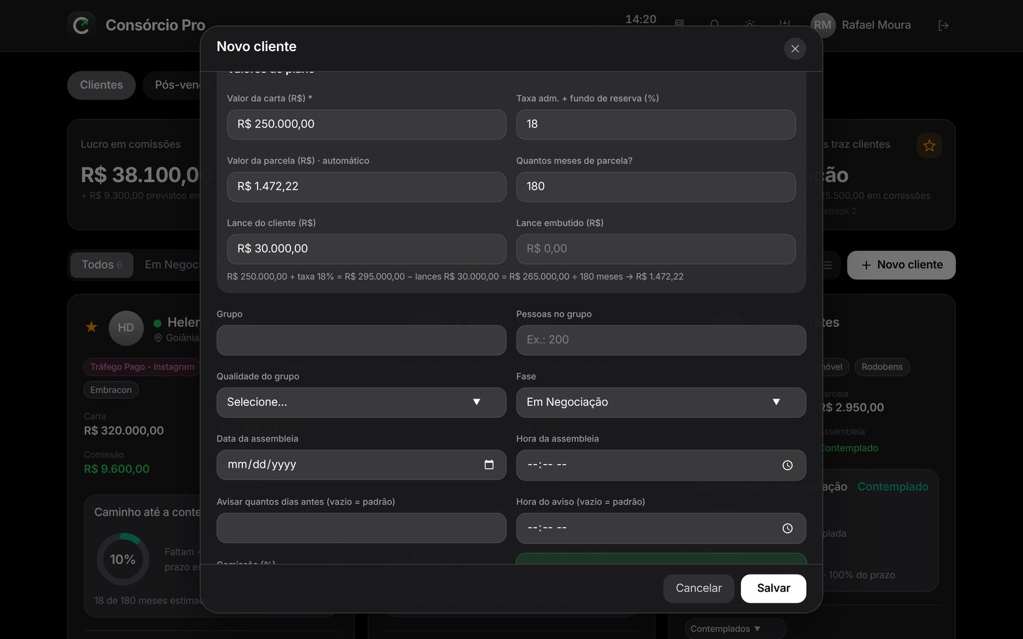
Task: Open the RM user avatar
Action: coord(823,26)
